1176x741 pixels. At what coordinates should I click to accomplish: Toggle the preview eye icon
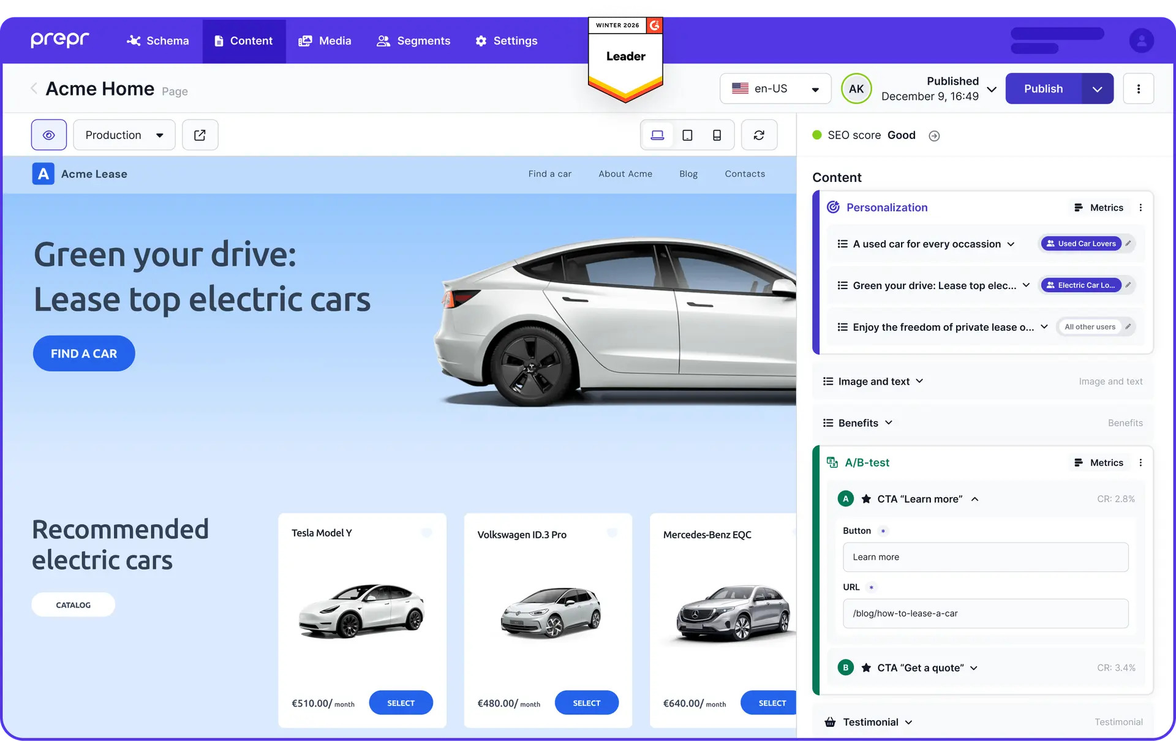(48, 135)
